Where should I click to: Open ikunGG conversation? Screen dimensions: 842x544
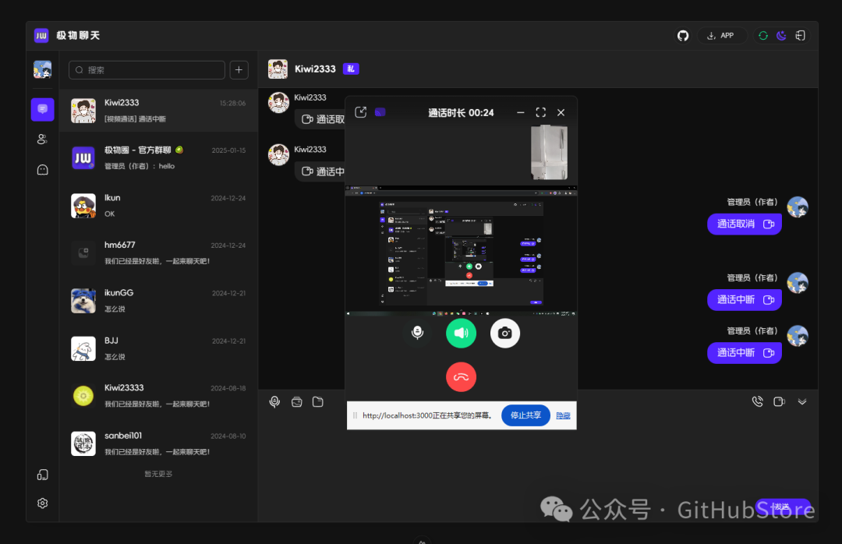click(x=158, y=301)
